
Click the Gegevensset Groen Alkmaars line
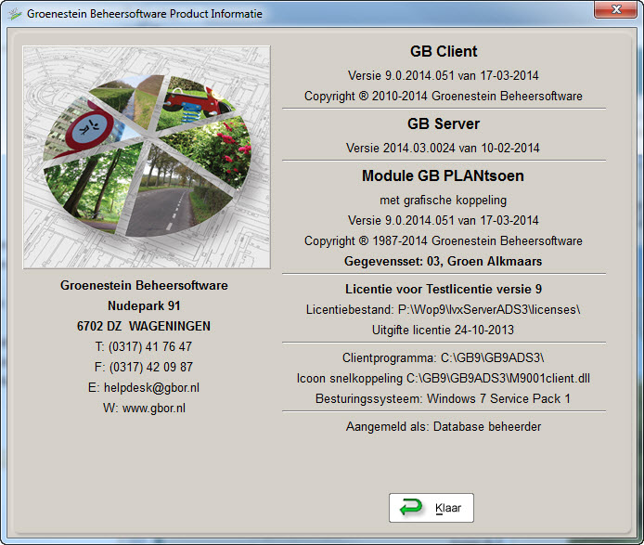tap(443, 261)
